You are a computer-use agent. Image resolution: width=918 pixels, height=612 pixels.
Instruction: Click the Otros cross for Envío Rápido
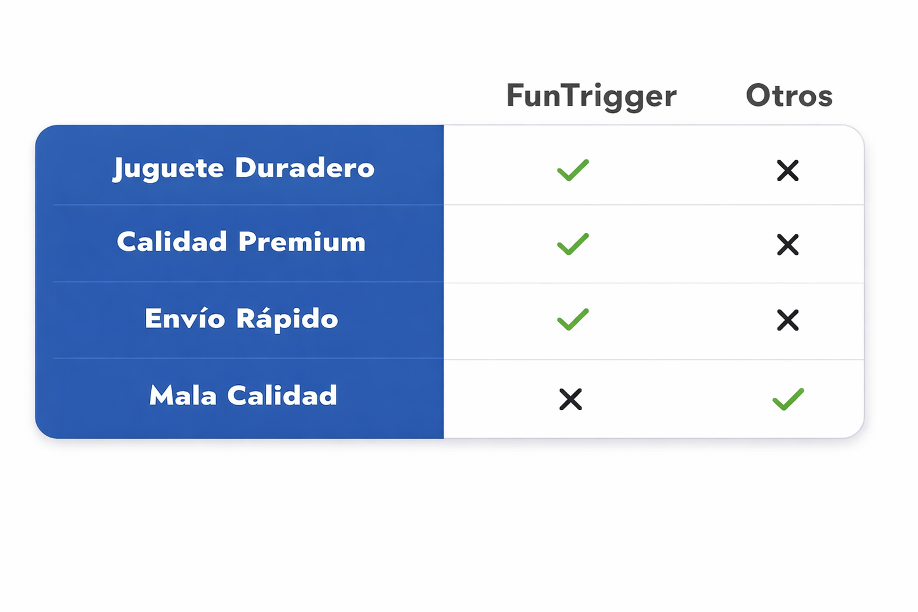coord(788,320)
